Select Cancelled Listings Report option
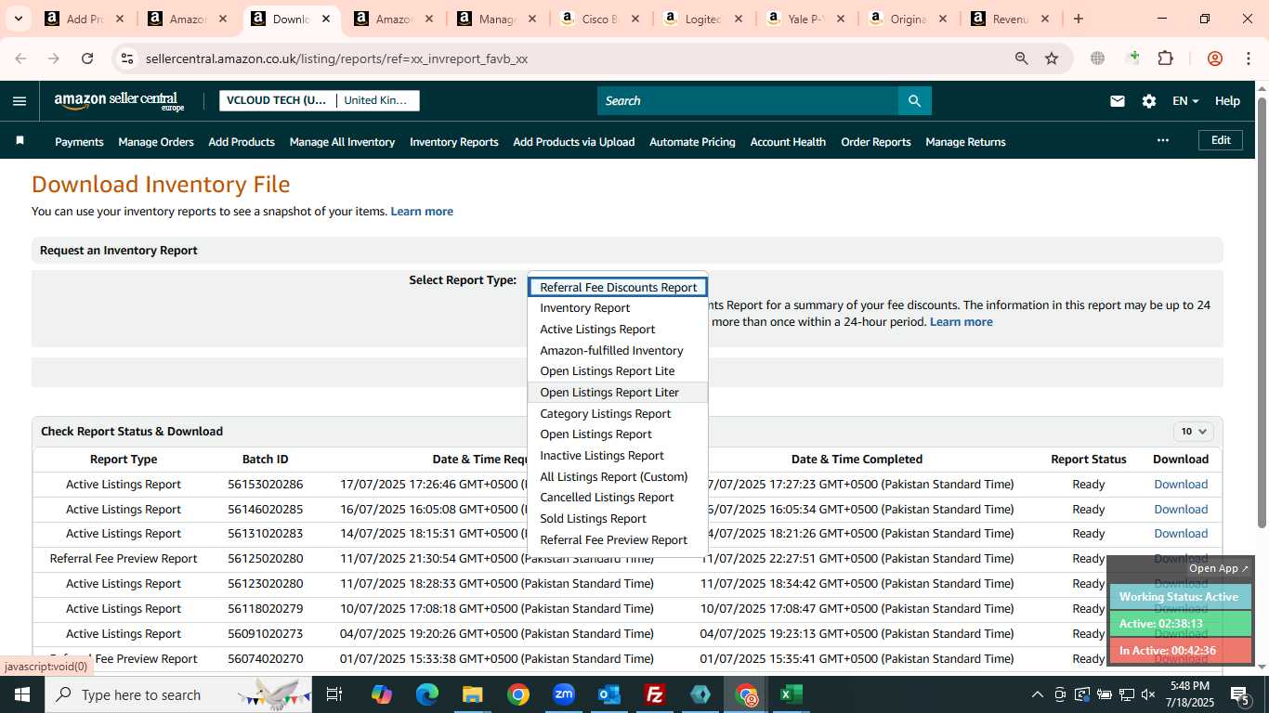Viewport: 1269px width, 713px height. point(618,498)
